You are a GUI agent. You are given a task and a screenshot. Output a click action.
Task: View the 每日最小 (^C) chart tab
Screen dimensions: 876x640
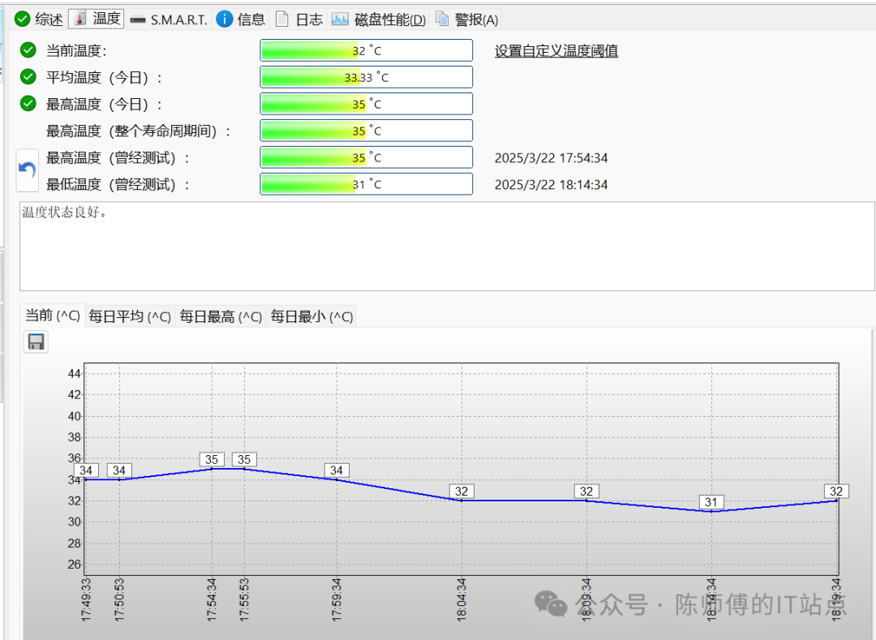coord(311,316)
